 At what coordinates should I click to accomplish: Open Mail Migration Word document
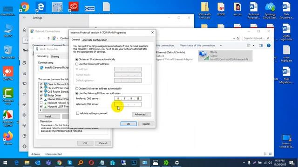(x=286, y=75)
